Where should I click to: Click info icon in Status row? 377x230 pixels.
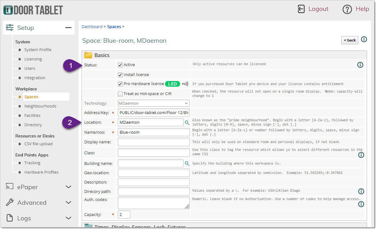click(x=360, y=65)
